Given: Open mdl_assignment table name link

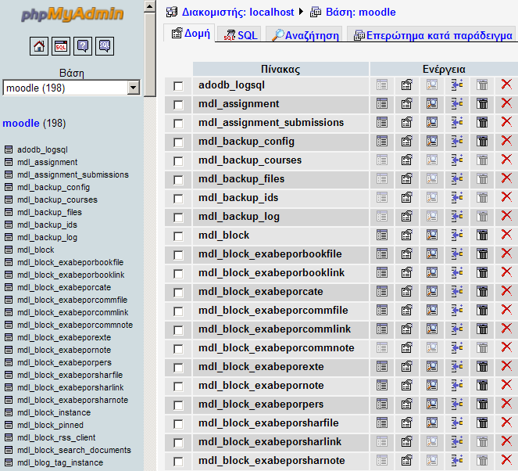Looking at the screenshot, I should tap(239, 104).
